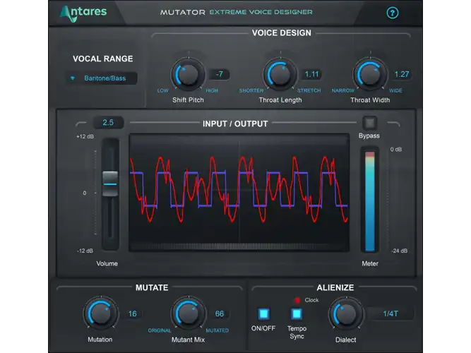471x353 pixels.
Task: Click the Clock label
Action: [311, 300]
